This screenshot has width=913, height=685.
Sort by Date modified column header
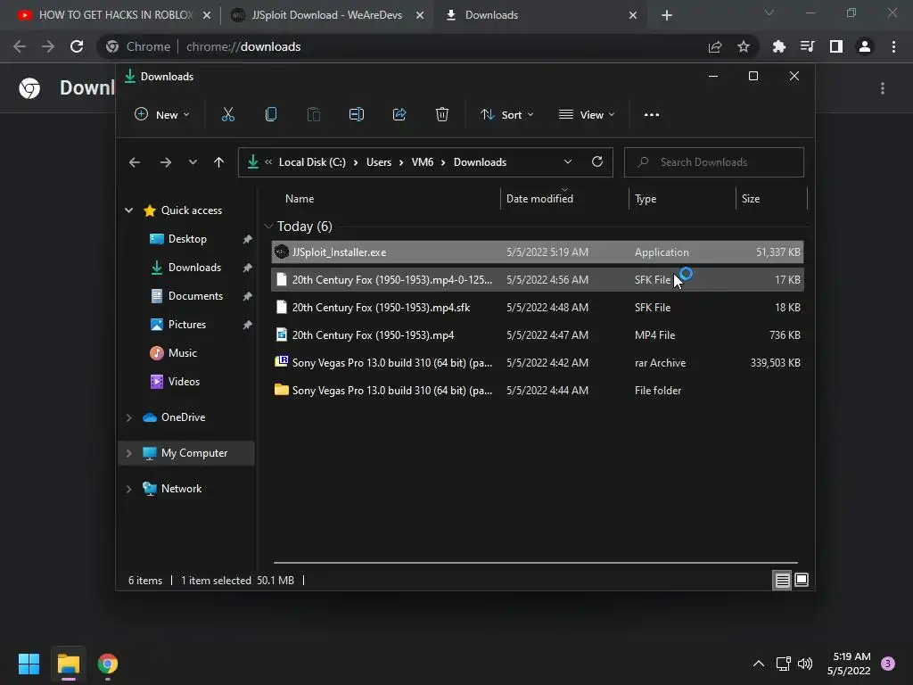539,199
